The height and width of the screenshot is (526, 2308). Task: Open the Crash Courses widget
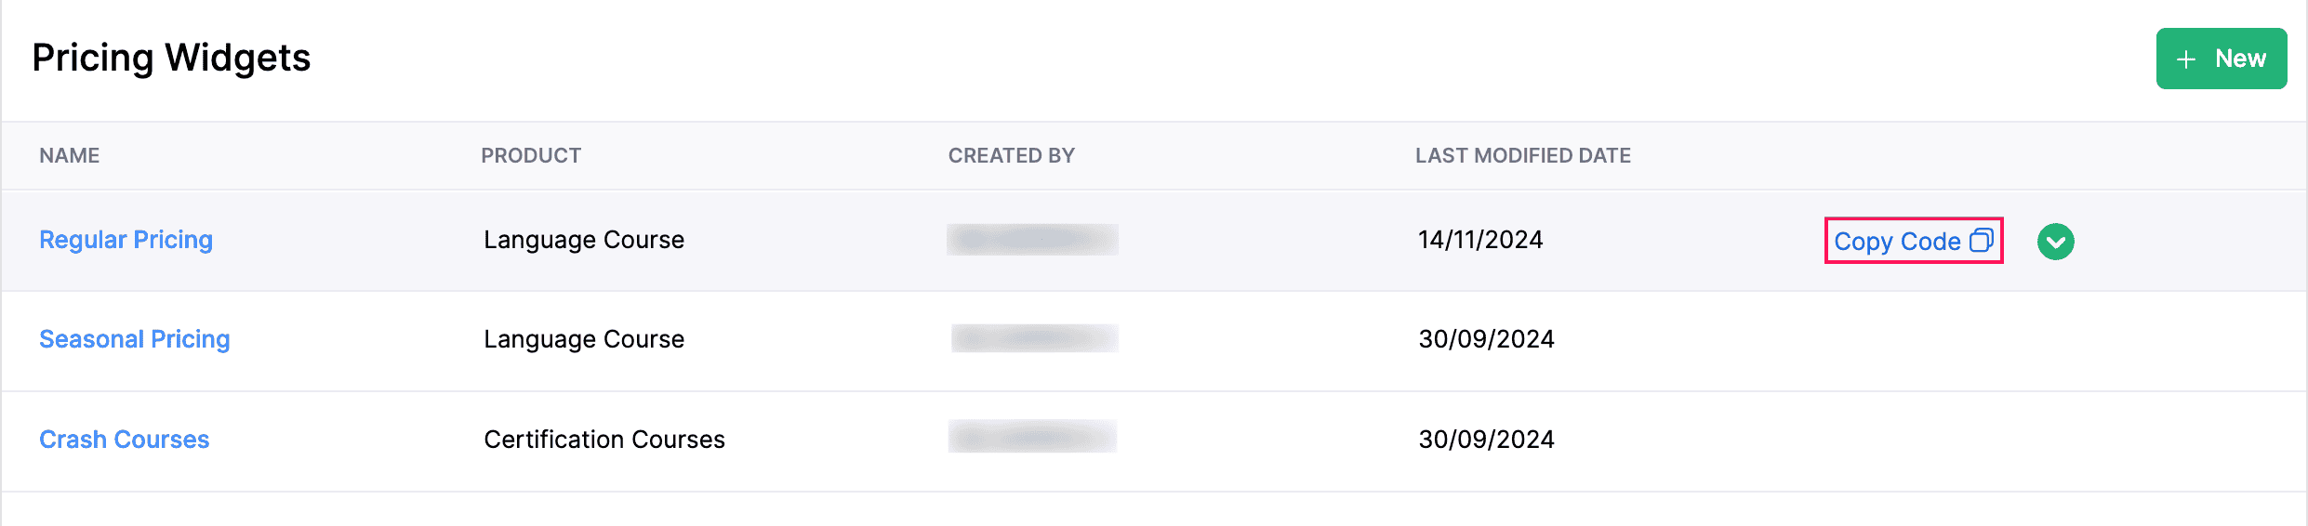pyautogui.click(x=124, y=440)
